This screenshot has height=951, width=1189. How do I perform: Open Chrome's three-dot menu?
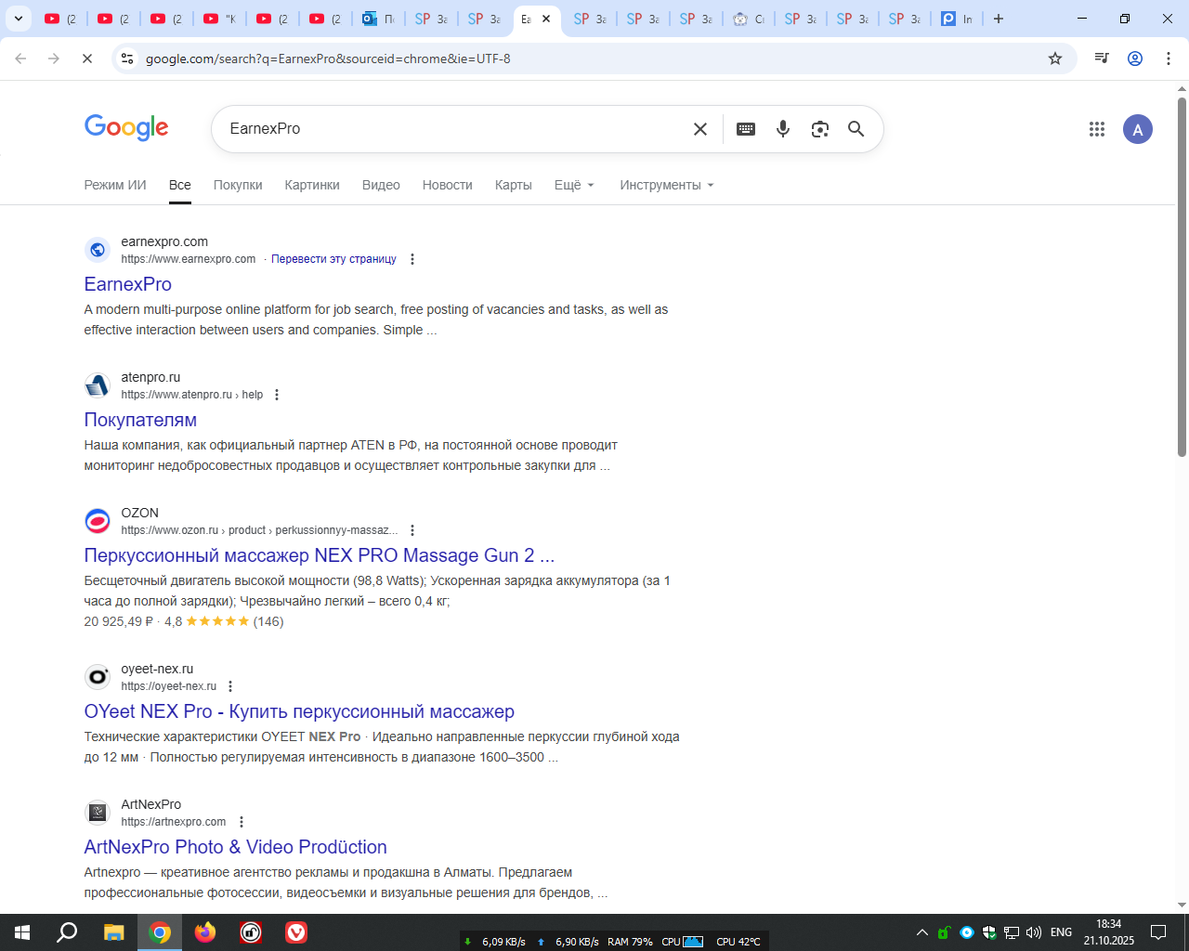(1169, 59)
